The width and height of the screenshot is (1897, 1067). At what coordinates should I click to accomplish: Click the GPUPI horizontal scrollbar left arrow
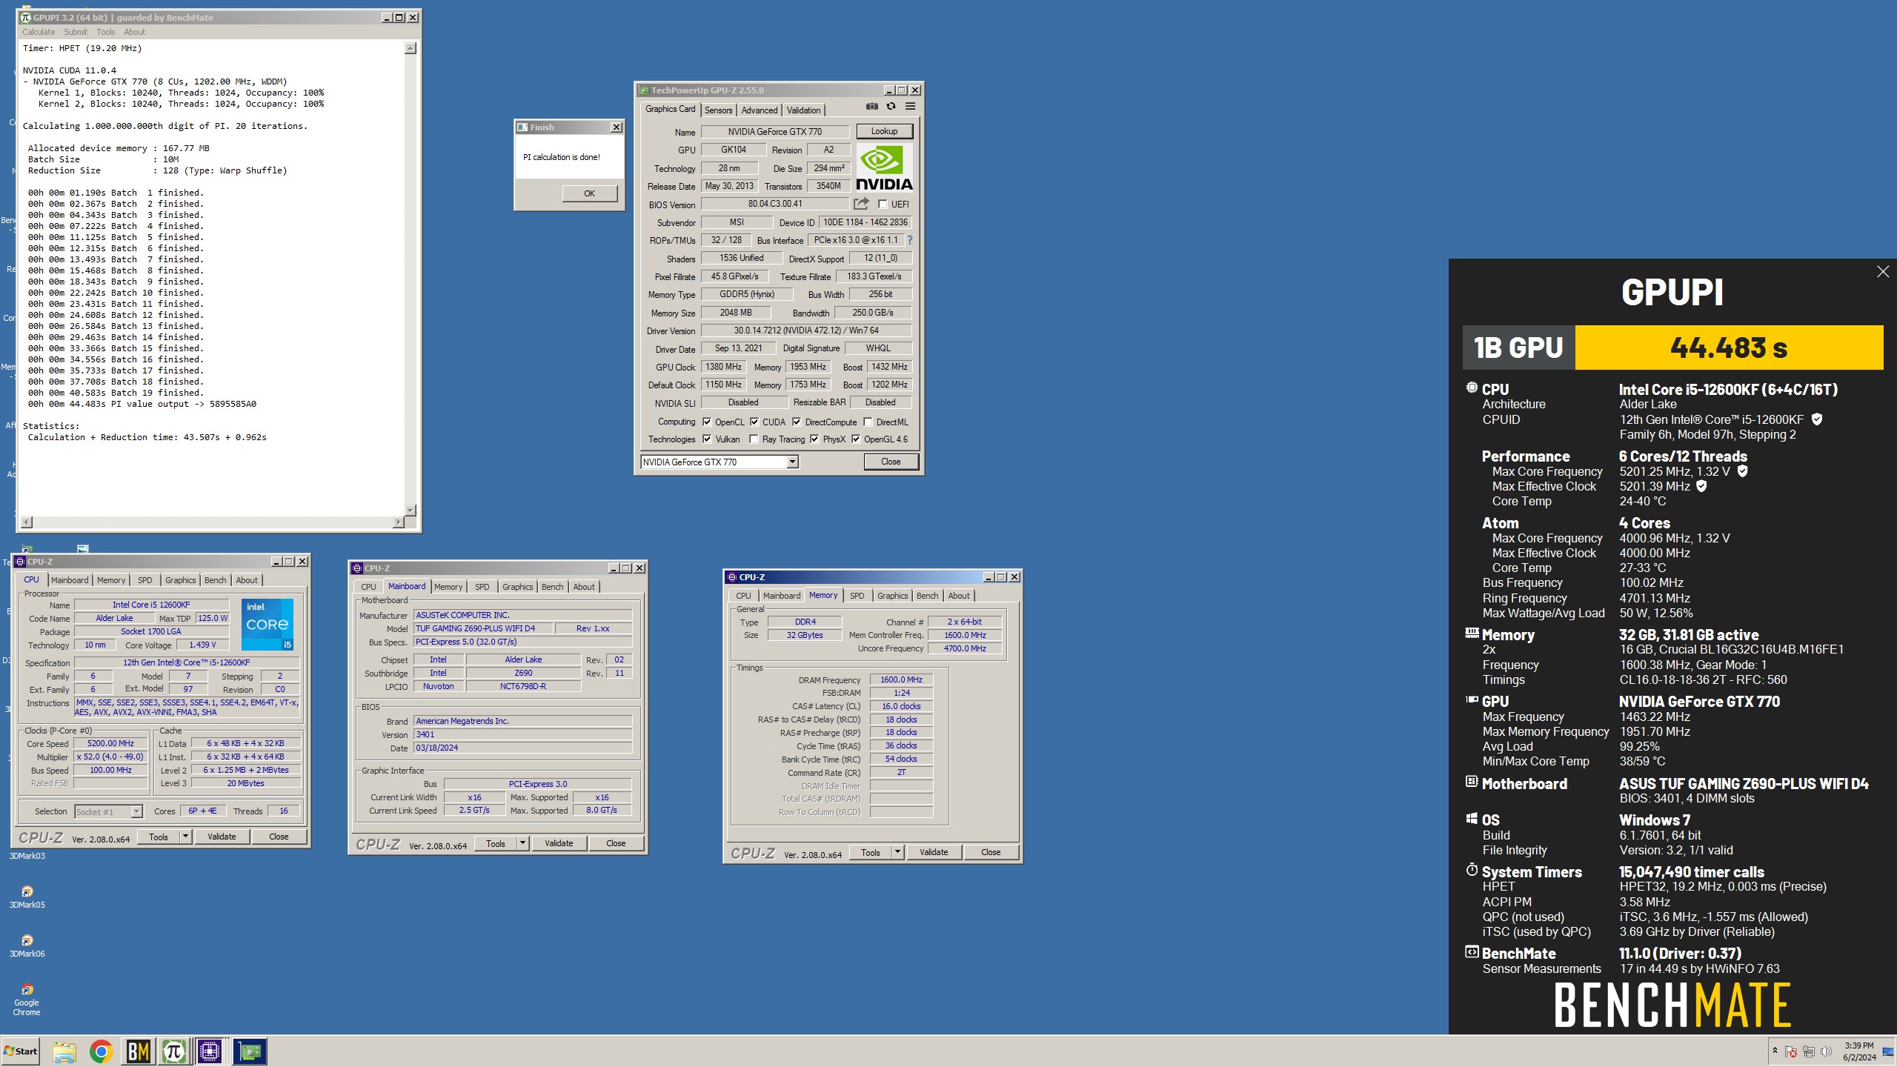click(x=27, y=522)
